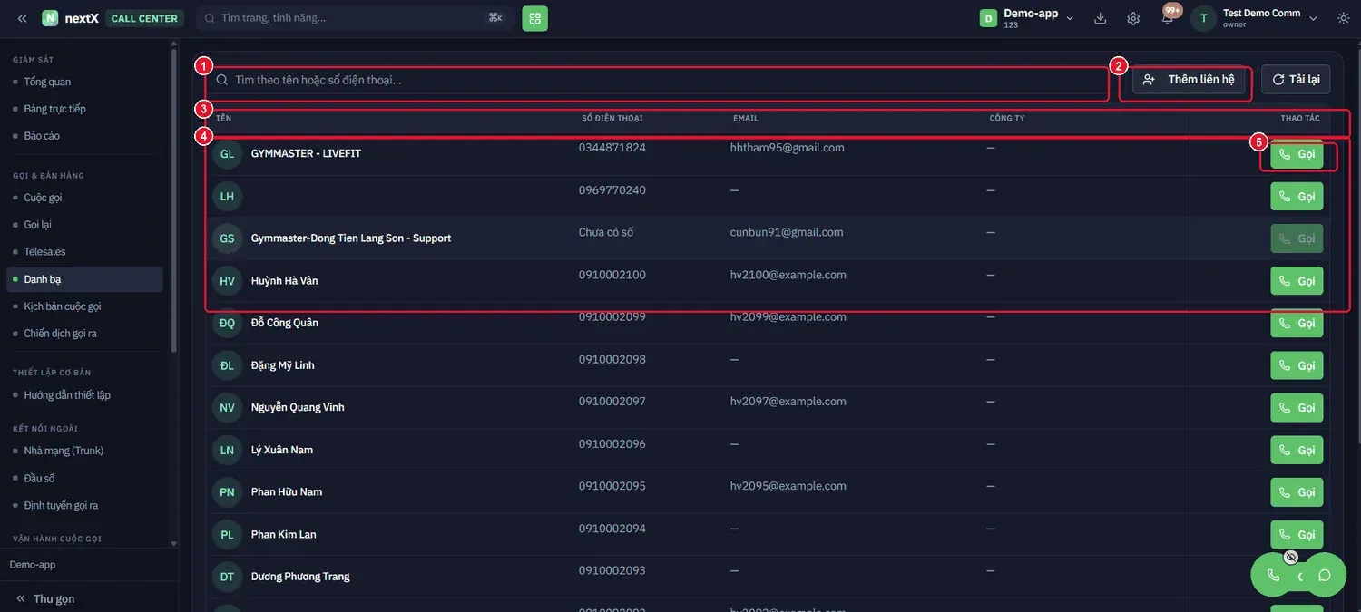
Task: Click the green D workspace badge
Action: [988, 18]
